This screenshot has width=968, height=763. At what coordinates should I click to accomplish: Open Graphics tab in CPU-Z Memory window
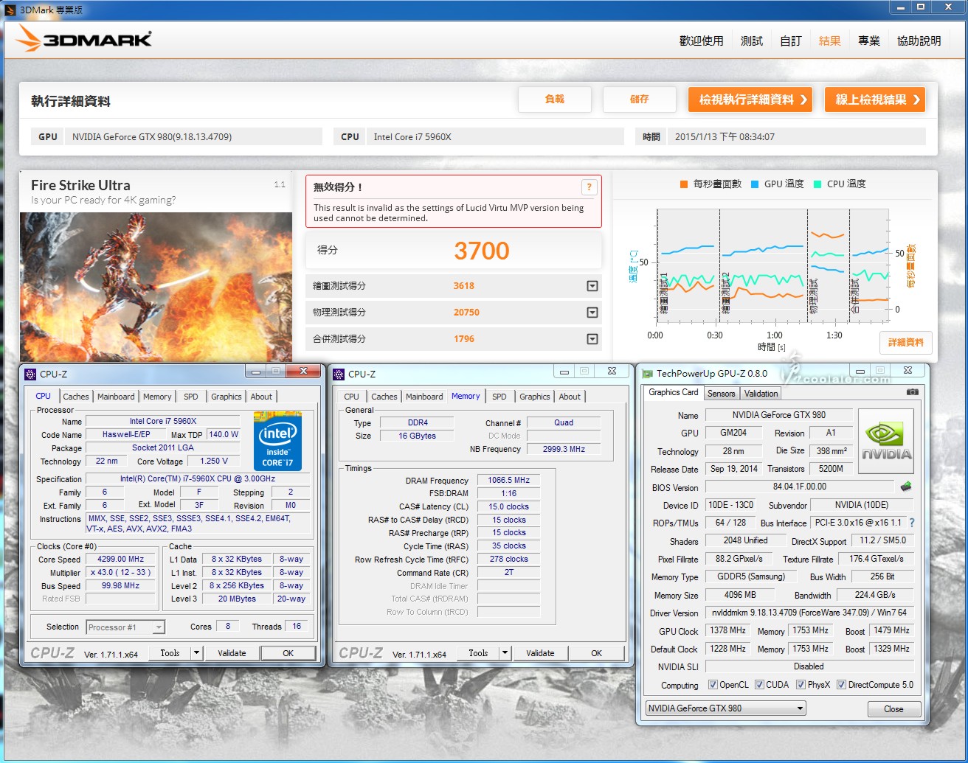[535, 397]
